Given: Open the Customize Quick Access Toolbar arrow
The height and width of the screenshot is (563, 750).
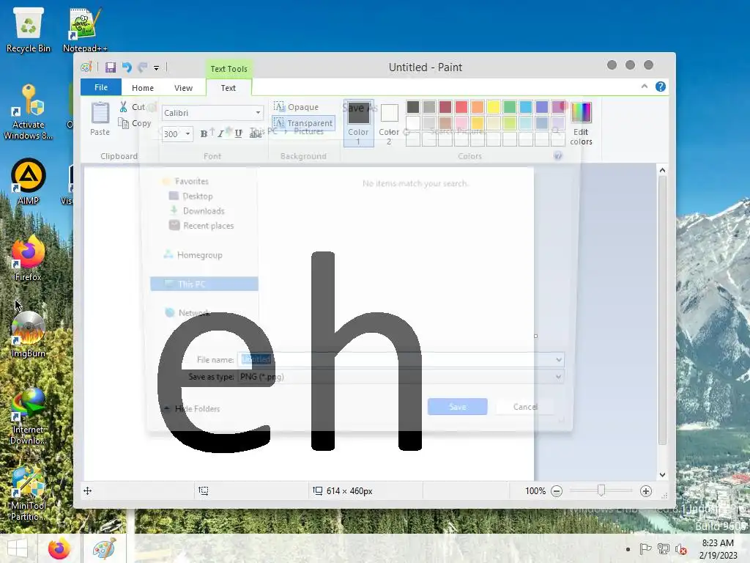Looking at the screenshot, I should pyautogui.click(x=157, y=68).
